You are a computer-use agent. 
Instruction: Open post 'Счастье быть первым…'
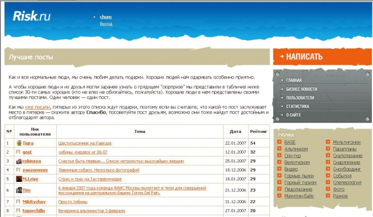[121, 161]
